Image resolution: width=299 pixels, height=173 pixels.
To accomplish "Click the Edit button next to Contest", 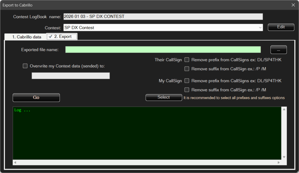I will [x=281, y=27].
